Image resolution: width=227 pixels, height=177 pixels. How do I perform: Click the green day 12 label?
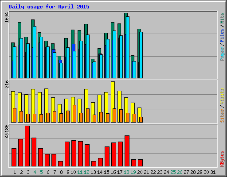click(x=86, y=172)
